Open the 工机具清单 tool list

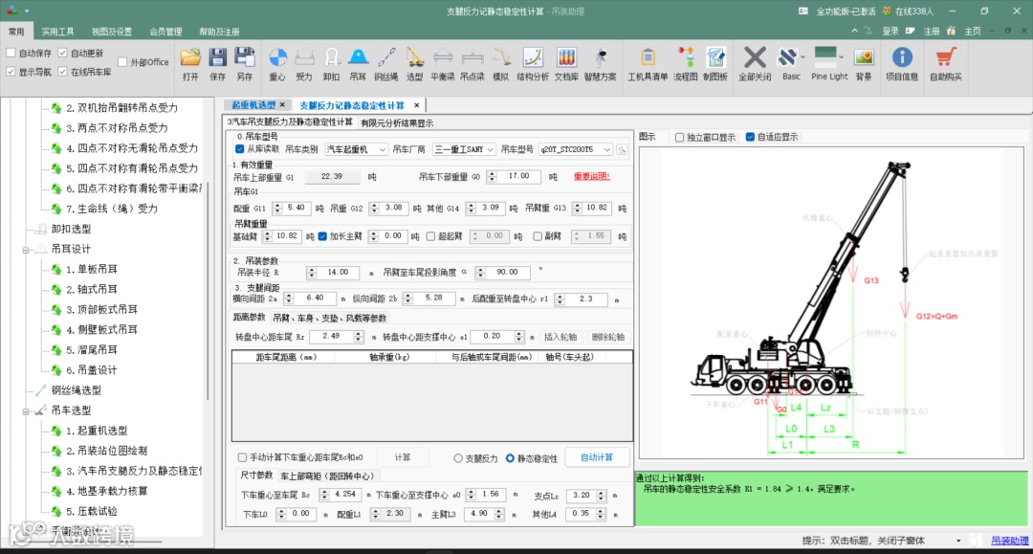(x=648, y=64)
